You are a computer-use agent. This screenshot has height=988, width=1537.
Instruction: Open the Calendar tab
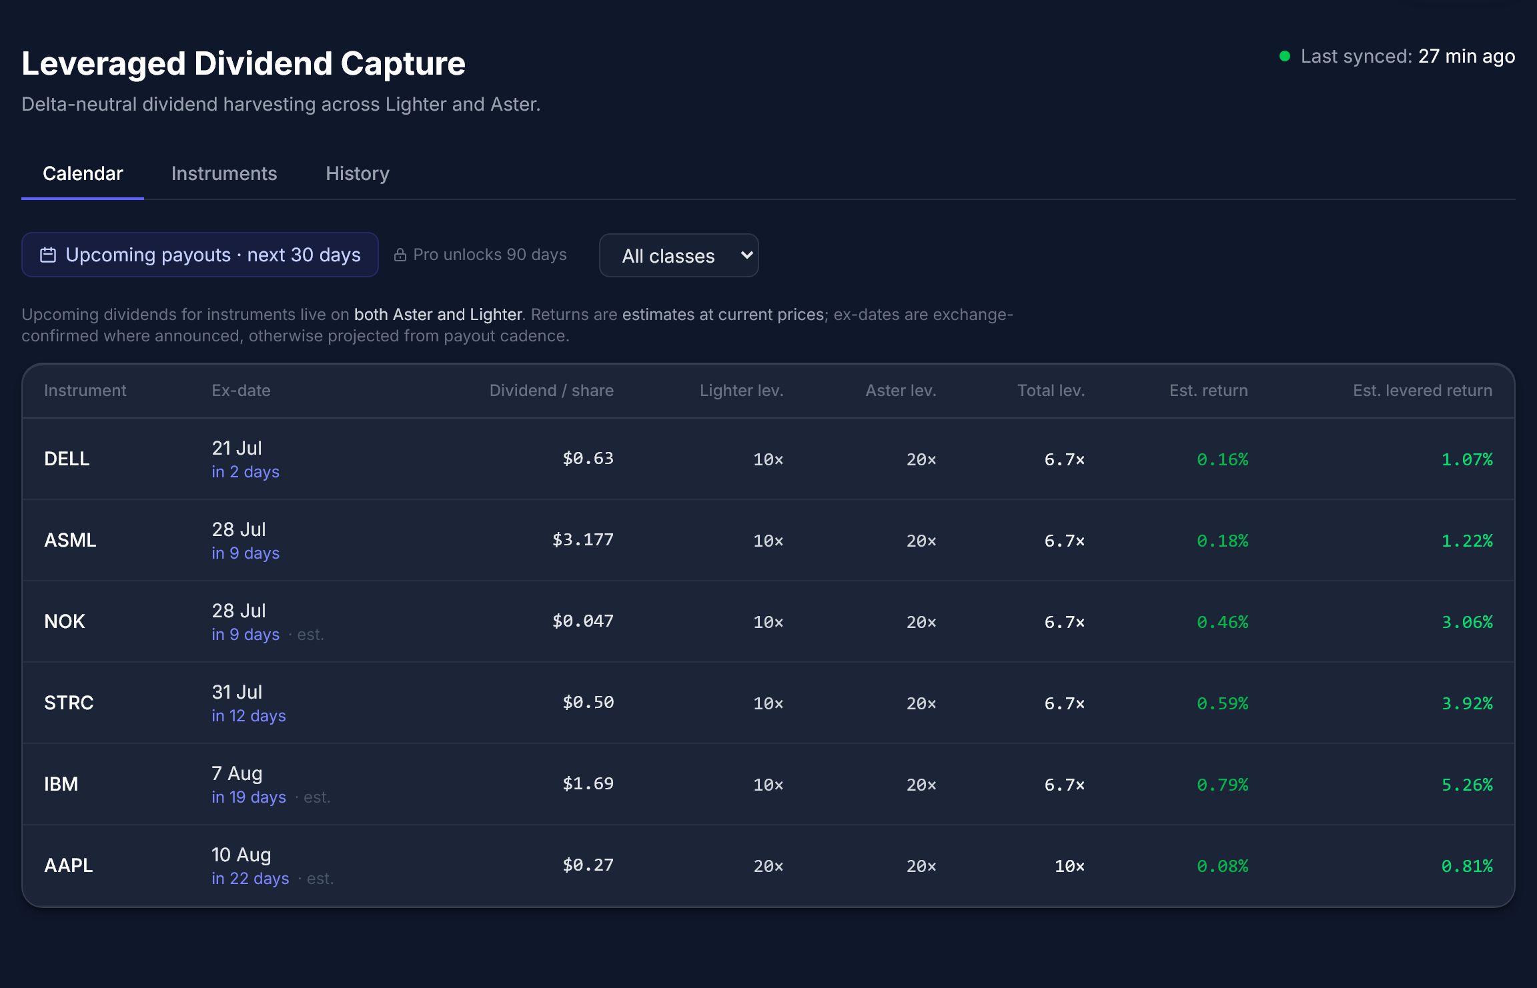click(x=83, y=173)
